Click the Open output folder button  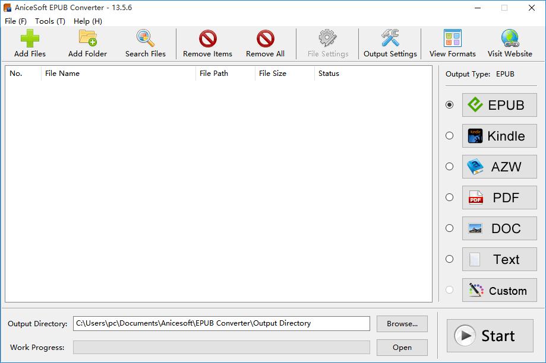(x=402, y=348)
